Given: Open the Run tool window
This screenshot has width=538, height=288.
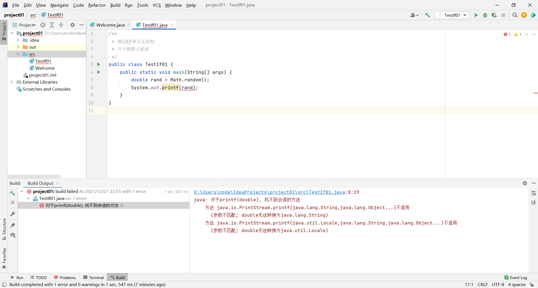Looking at the screenshot, I should [17, 277].
